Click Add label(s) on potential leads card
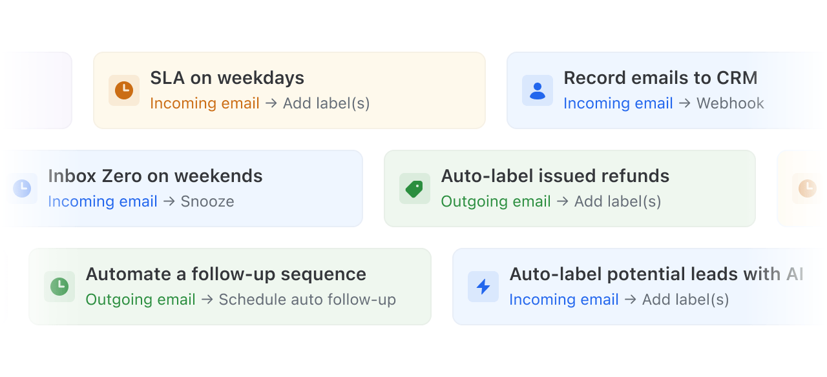827x377 pixels. (686, 300)
